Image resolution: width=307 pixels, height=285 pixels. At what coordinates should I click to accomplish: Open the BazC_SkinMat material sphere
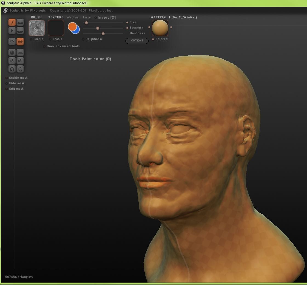160,28
